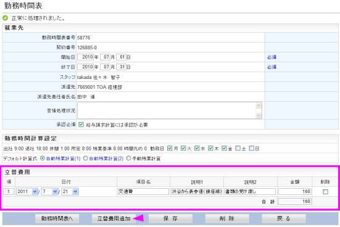Viewport: 340px width, 227px height.
Task: Click the 説明2 column header
Action: [x=251, y=182]
